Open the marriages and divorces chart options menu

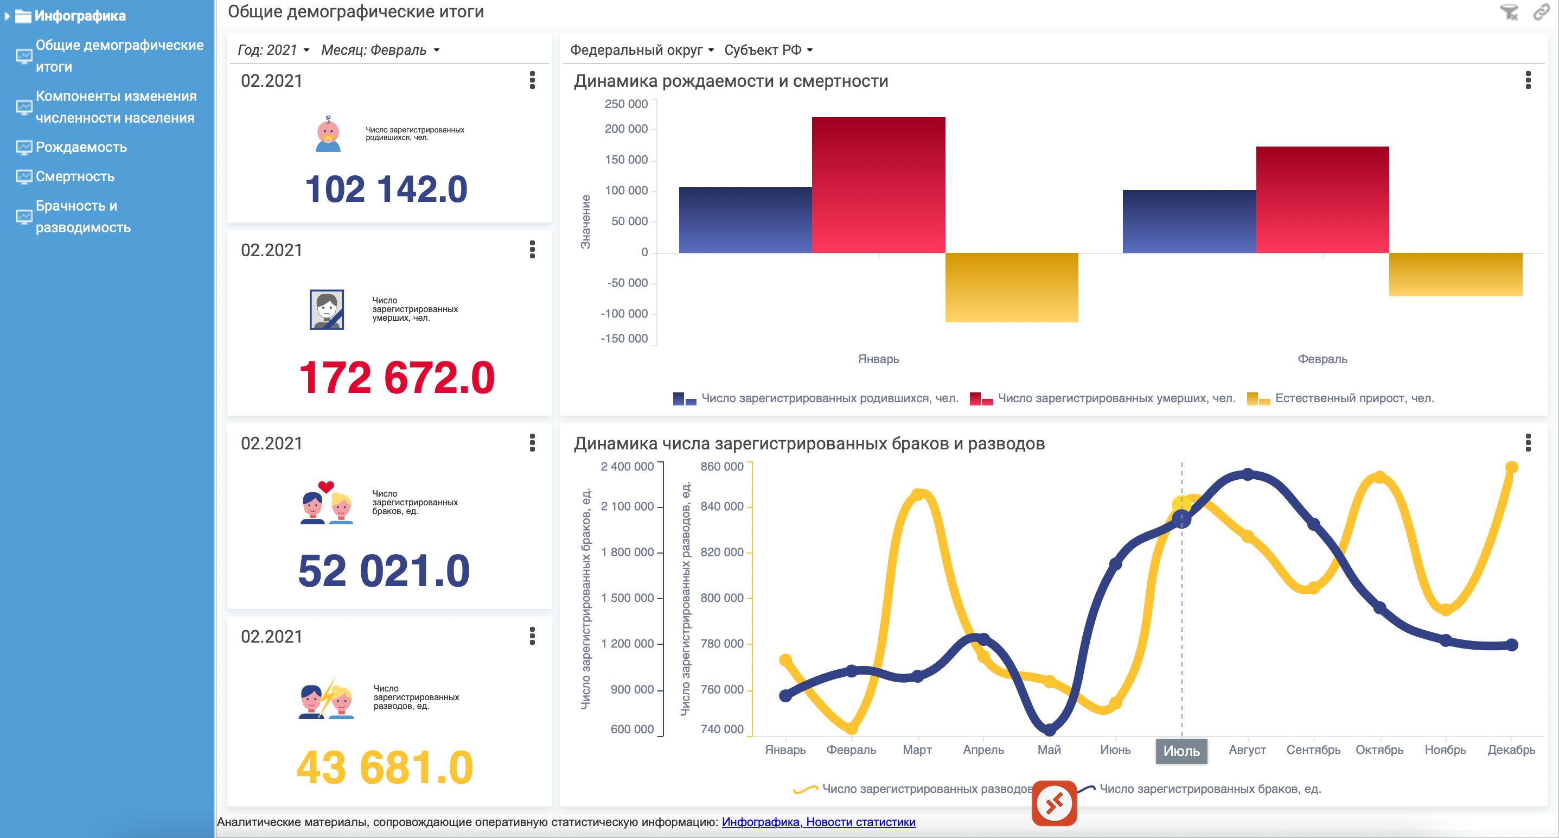click(x=1528, y=443)
